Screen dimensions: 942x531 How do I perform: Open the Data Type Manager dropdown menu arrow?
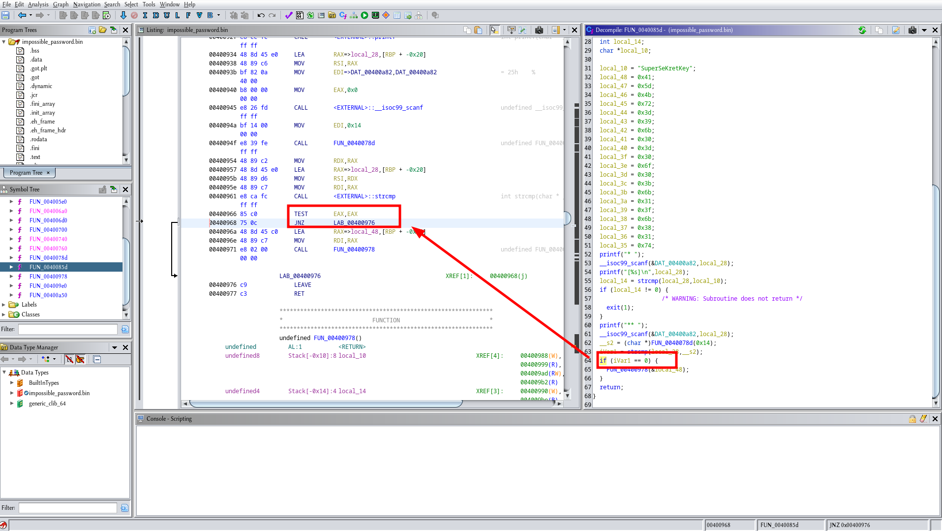115,347
